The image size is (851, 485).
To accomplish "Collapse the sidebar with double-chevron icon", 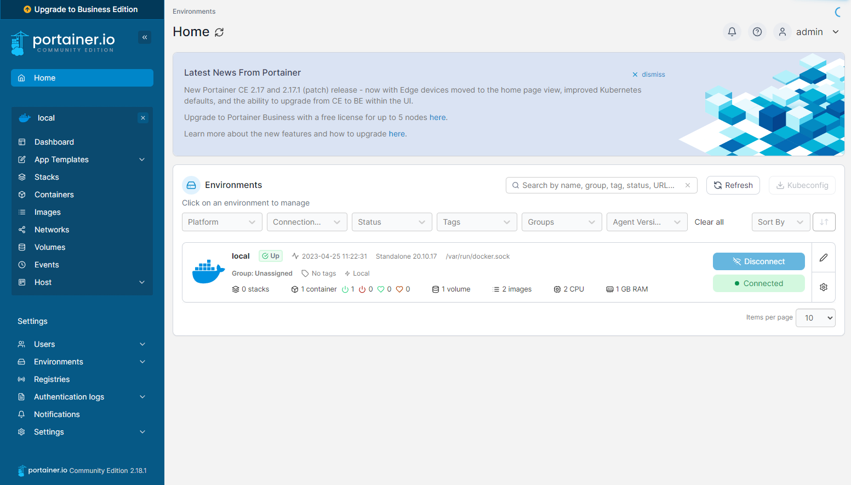I will (x=145, y=37).
